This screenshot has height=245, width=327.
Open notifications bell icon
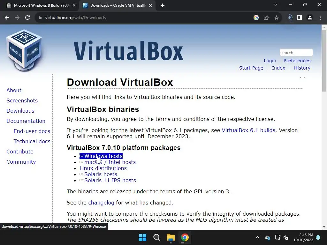[318, 237]
